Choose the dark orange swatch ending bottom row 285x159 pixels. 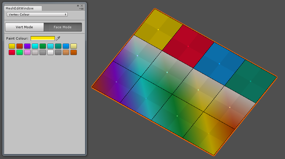point(74,52)
